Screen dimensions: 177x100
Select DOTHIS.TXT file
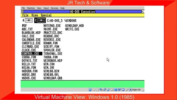pos(30,61)
